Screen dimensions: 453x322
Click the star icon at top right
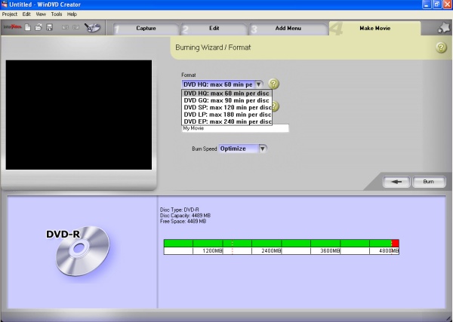[443, 29]
